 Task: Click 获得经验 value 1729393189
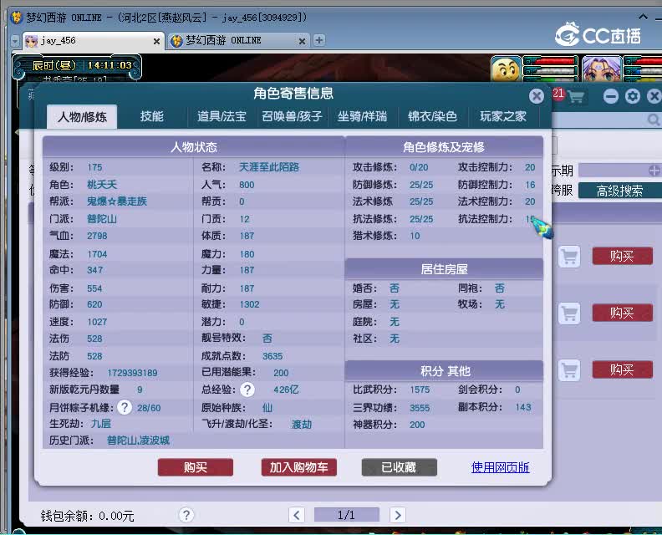(132, 373)
